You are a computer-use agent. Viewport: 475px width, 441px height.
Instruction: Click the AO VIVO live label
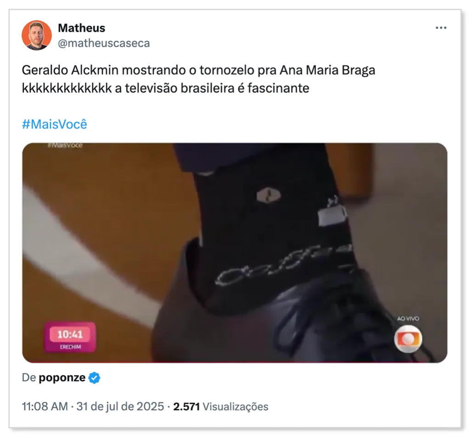click(x=408, y=319)
